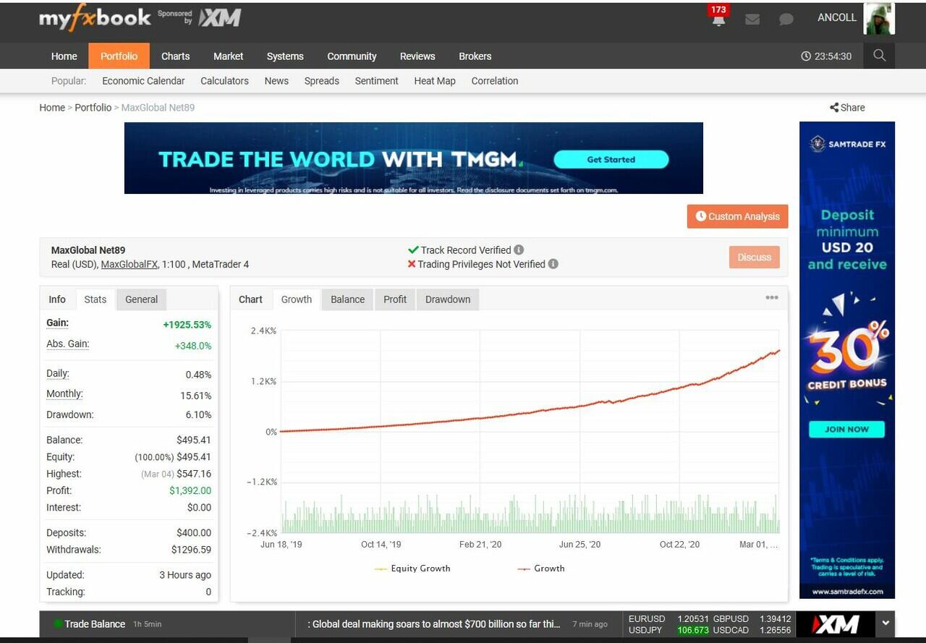Select the Growth chart tab
Screen dimensions: 926x643
pyautogui.click(x=297, y=299)
